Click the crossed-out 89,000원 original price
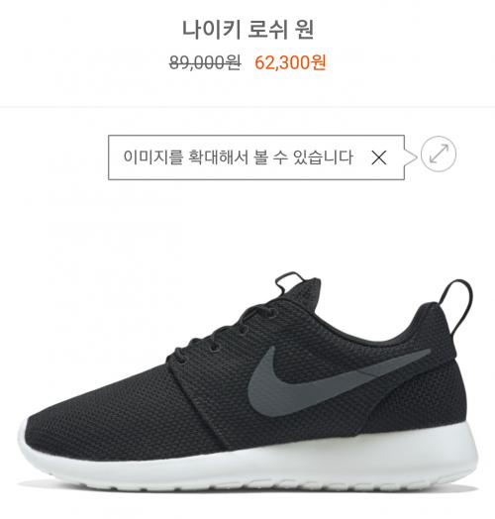This screenshot has width=495, height=519. (205, 62)
